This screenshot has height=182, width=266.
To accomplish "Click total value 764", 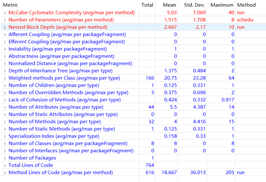I will tap(150, 165).
